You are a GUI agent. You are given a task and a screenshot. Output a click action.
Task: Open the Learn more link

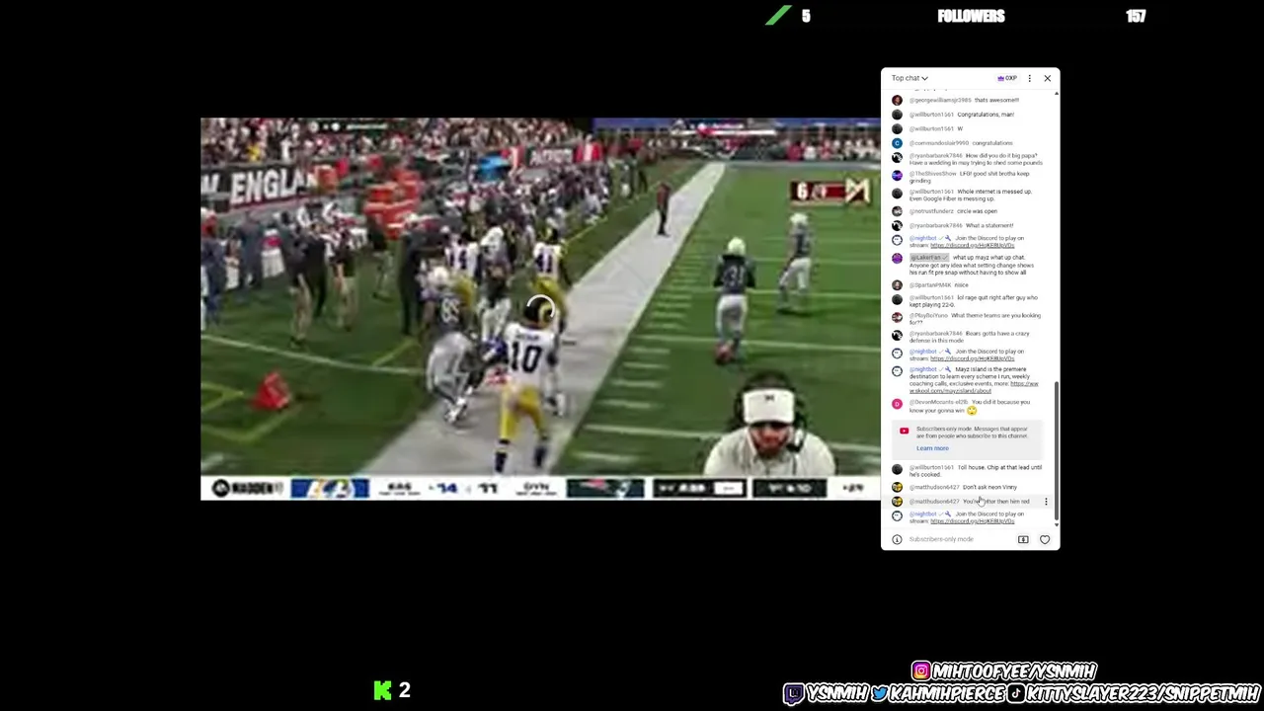[x=932, y=448]
